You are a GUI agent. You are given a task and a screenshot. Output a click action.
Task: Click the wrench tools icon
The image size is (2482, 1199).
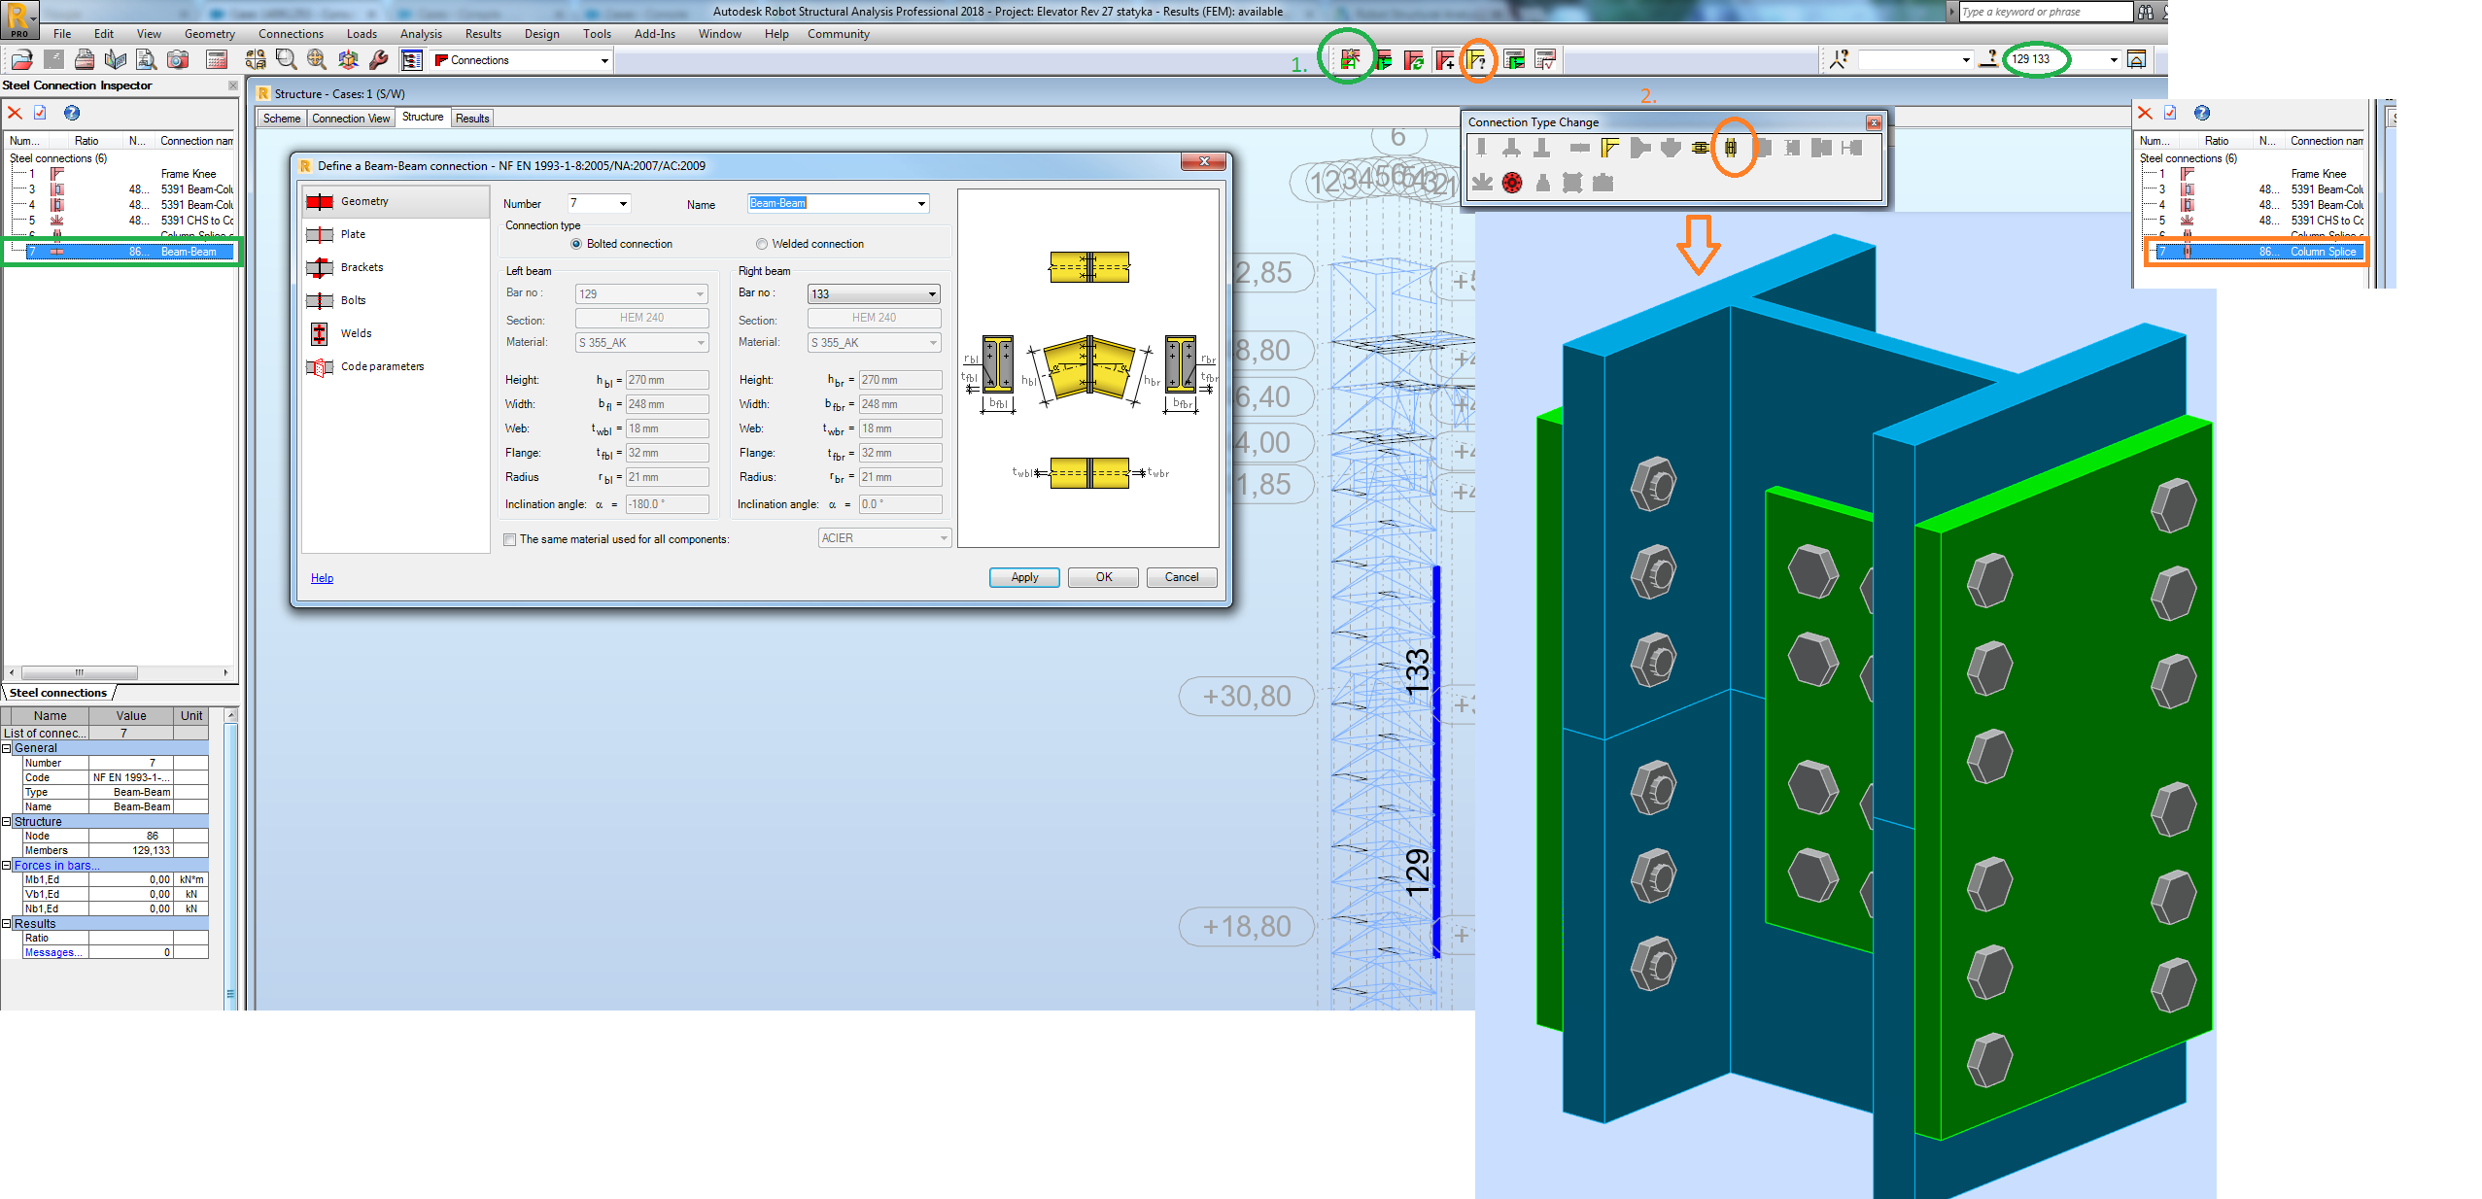[379, 60]
